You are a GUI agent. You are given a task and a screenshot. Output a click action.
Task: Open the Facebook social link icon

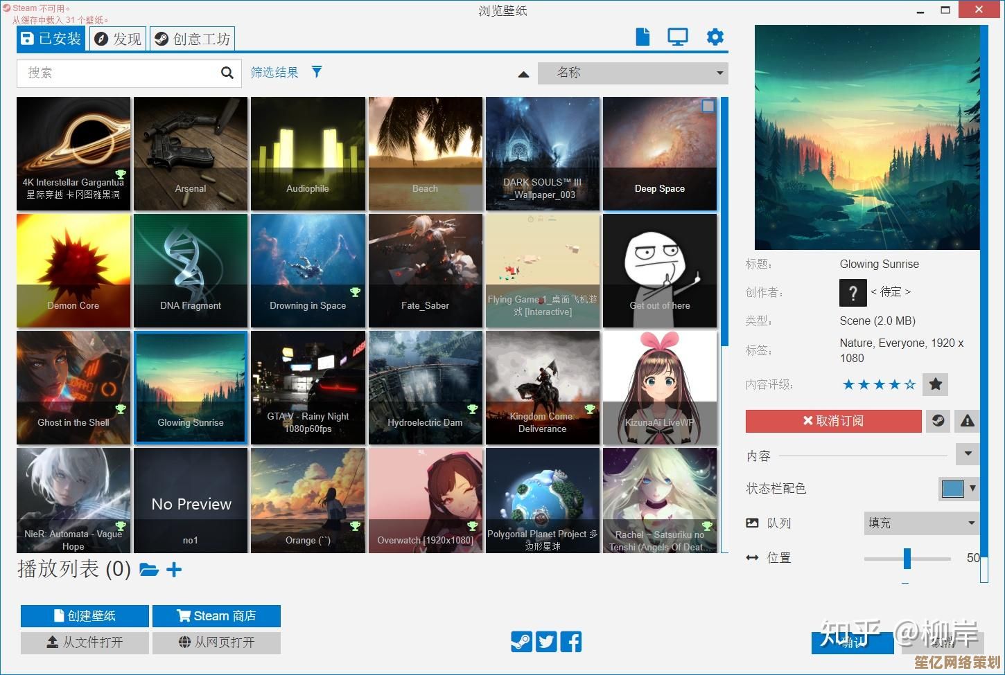click(x=571, y=642)
